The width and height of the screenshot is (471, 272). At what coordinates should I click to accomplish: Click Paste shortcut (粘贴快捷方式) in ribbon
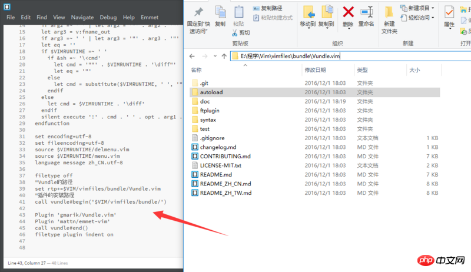tap(273, 18)
